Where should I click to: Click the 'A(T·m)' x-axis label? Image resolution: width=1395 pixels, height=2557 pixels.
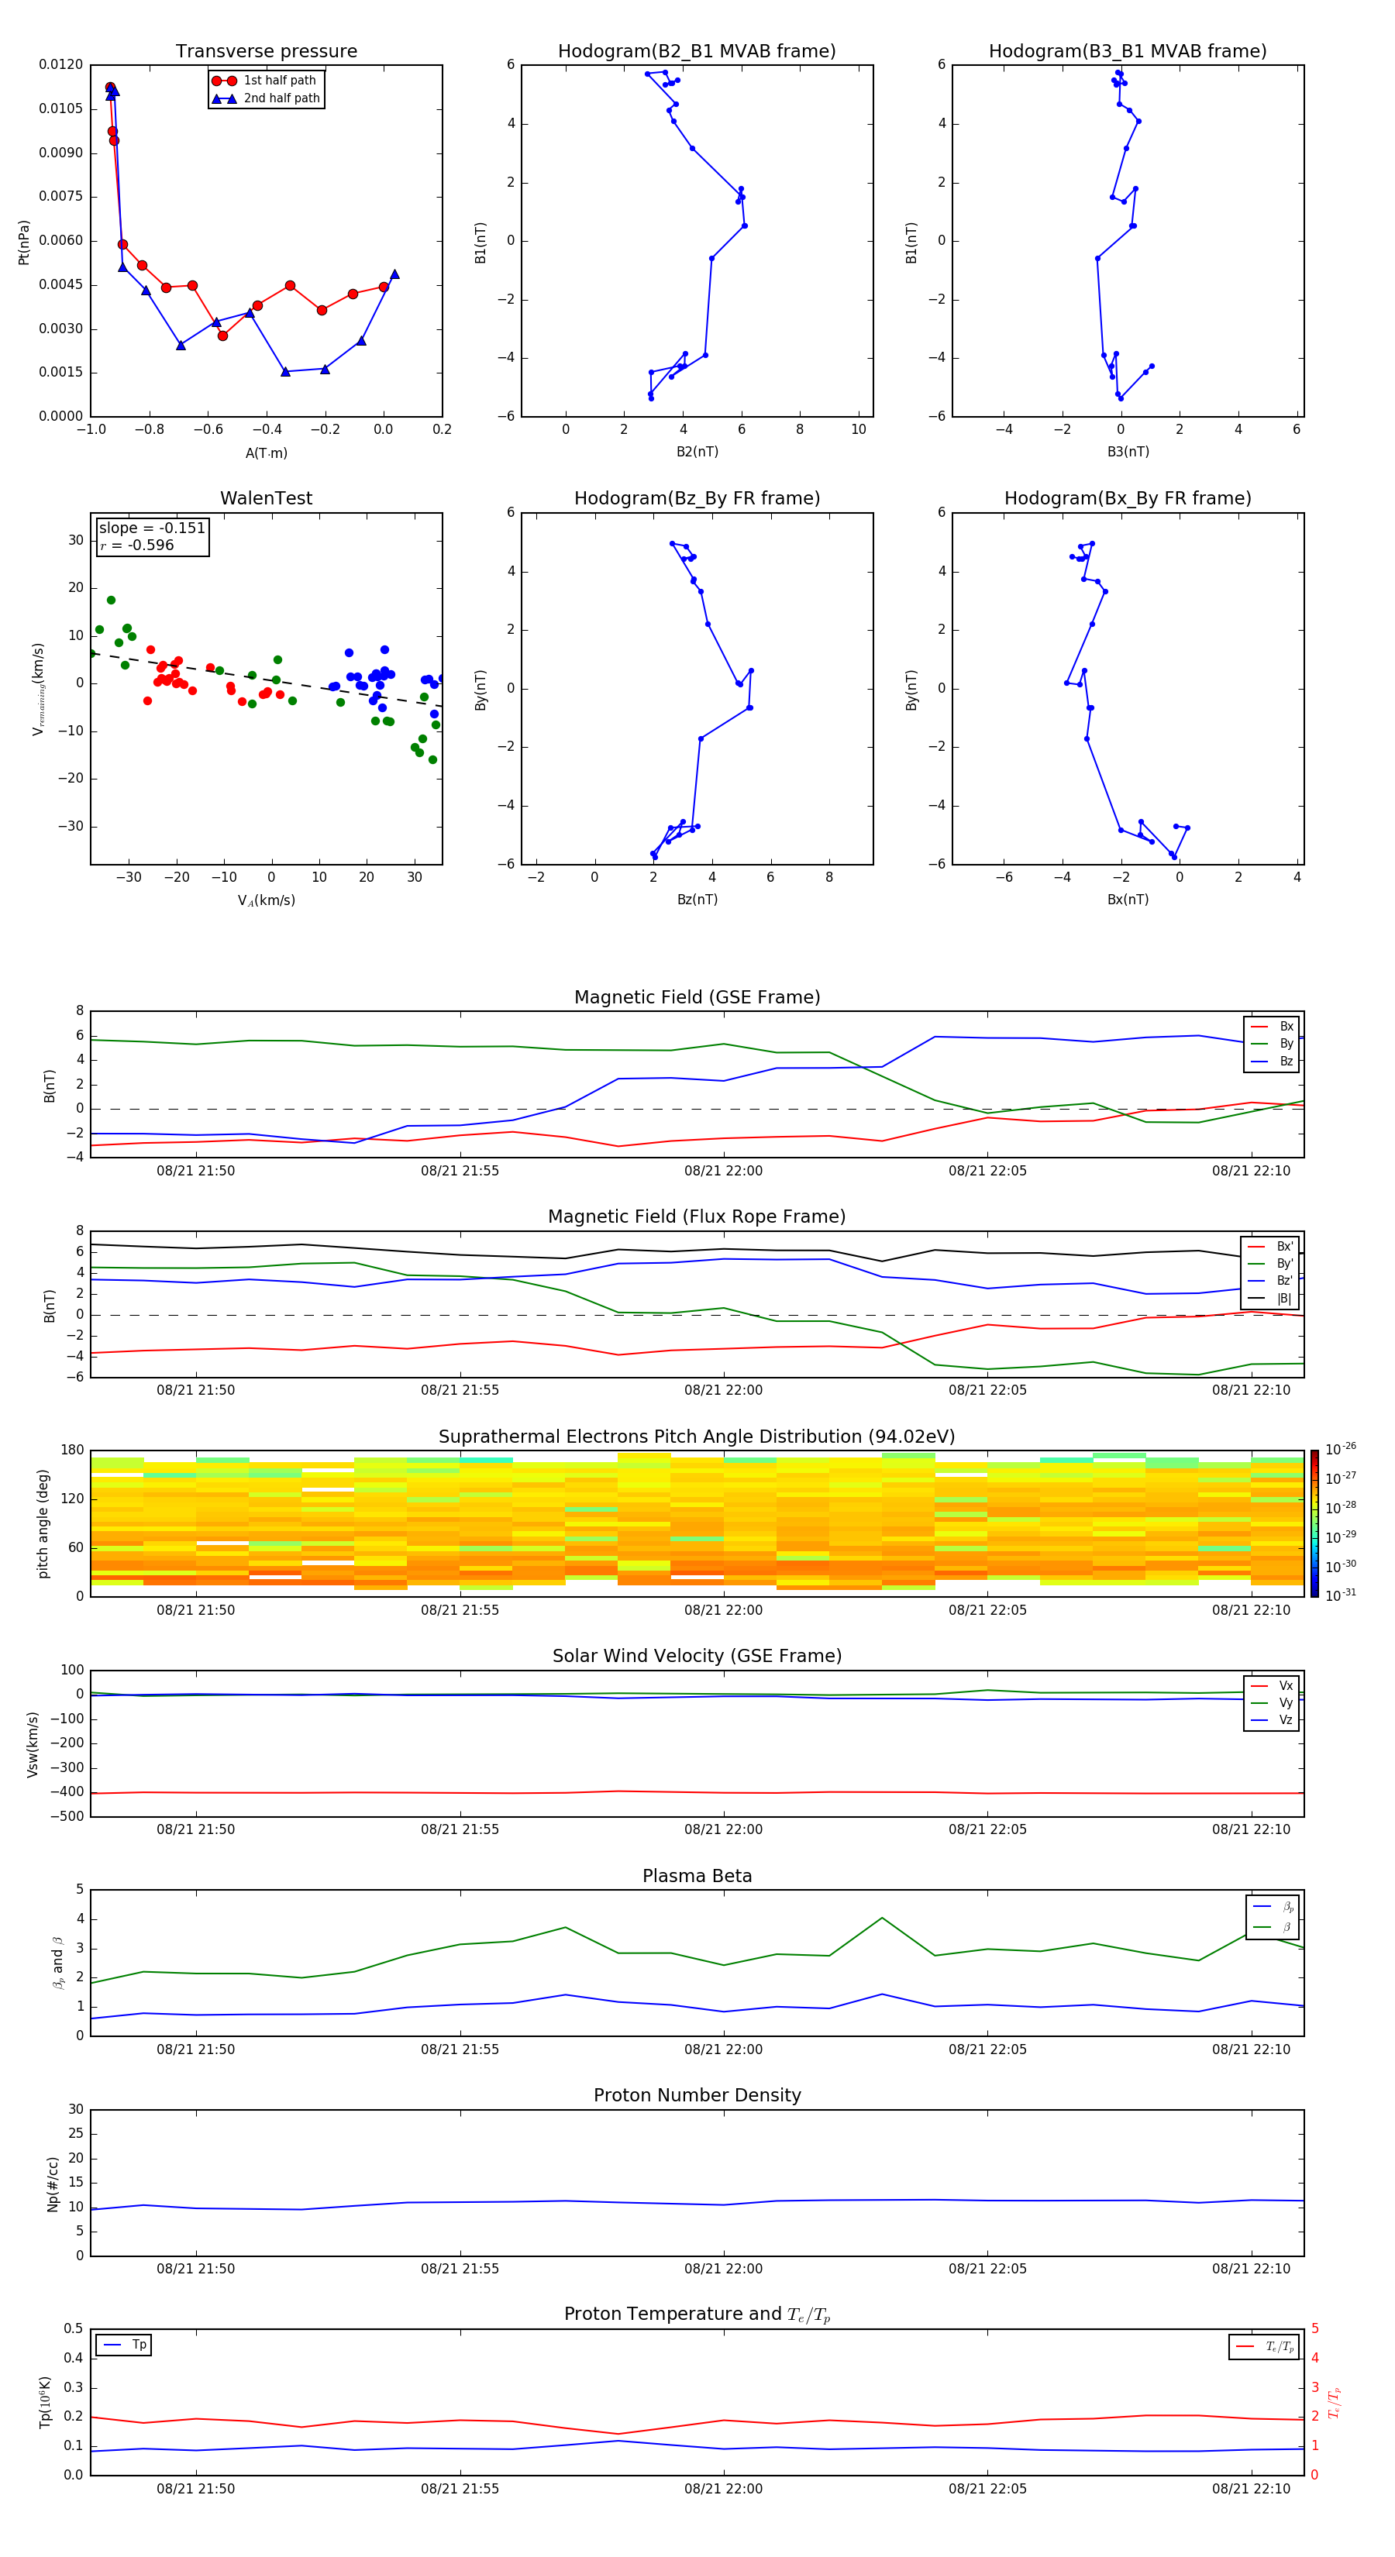pyautogui.click(x=266, y=453)
